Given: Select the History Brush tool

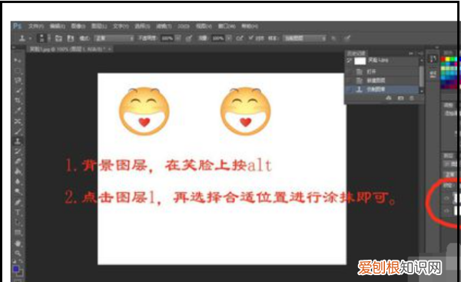Looking at the screenshot, I should (x=18, y=151).
